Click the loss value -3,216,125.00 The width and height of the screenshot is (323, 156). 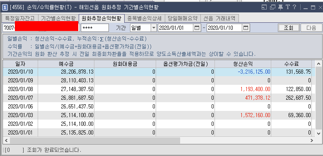(253, 72)
